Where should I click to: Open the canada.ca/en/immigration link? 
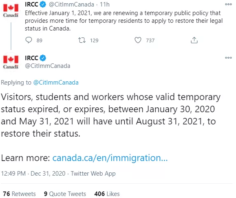point(110,158)
